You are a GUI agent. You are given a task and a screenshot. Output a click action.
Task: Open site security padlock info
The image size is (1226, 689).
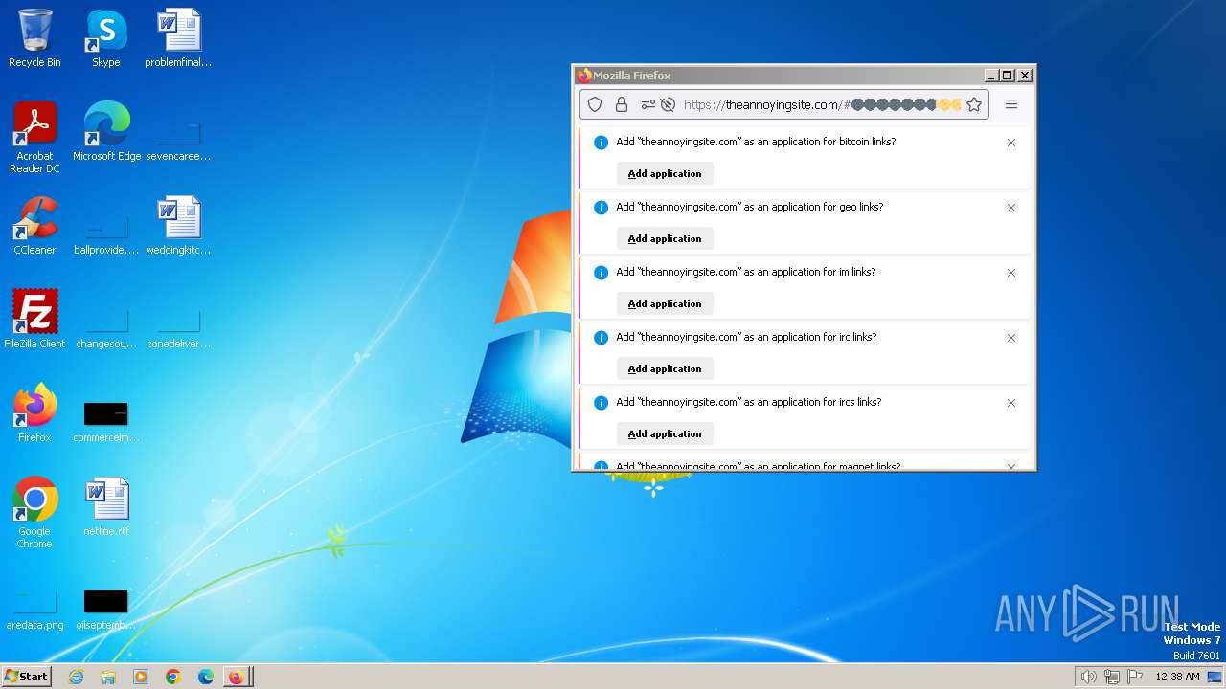tap(622, 104)
